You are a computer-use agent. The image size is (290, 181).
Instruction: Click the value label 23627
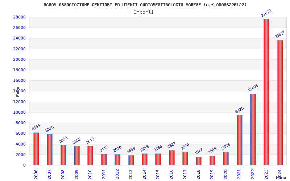tap(279, 34)
